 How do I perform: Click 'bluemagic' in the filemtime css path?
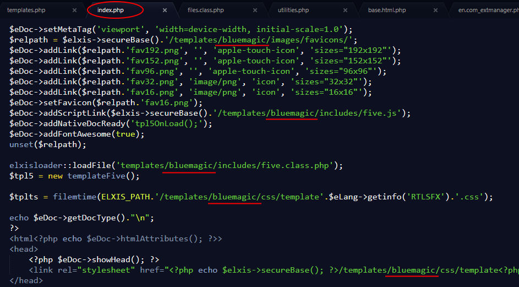pyautogui.click(x=234, y=197)
